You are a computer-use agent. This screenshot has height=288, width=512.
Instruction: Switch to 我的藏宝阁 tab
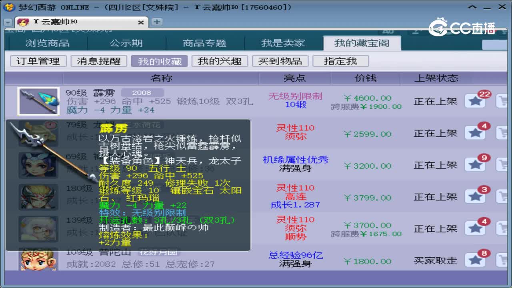(x=362, y=43)
